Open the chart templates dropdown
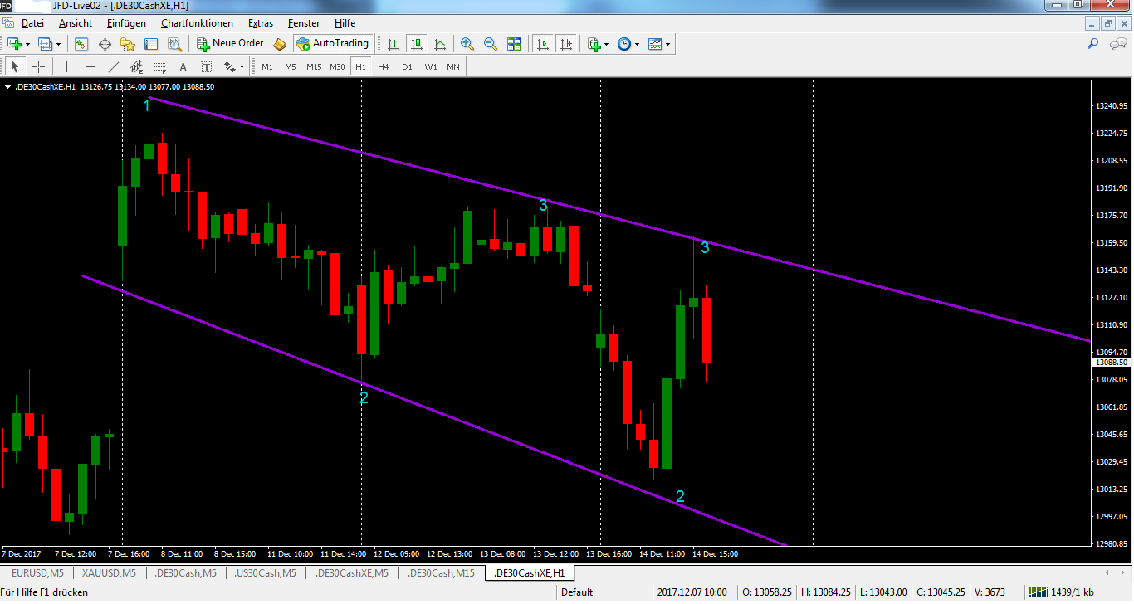 click(x=659, y=43)
